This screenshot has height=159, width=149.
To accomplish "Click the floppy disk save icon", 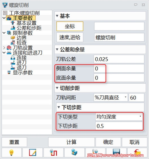I will point(116,152).
